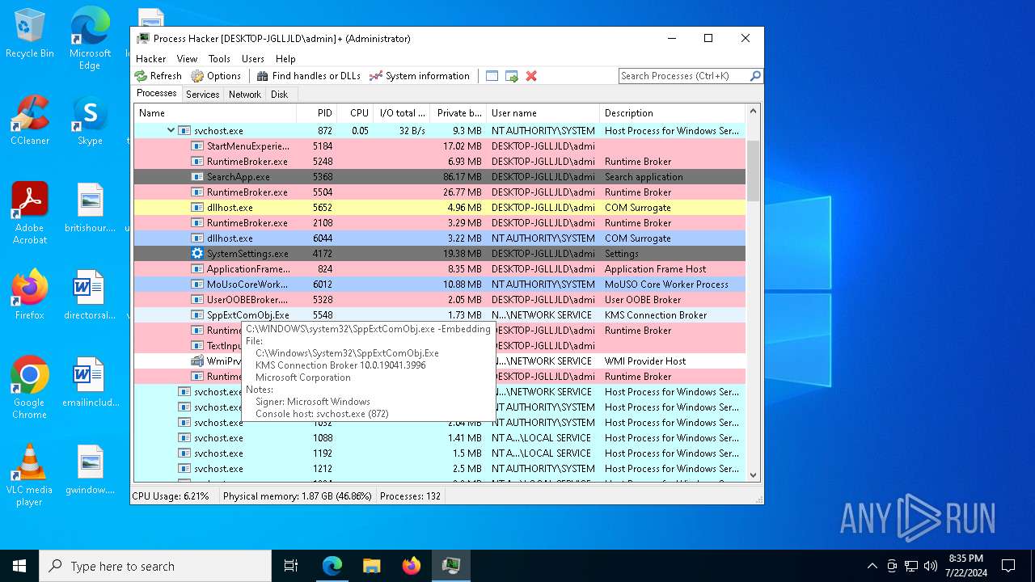Collapse the svchost.exe 872 tree node
This screenshot has height=582, width=1035.
(x=171, y=131)
